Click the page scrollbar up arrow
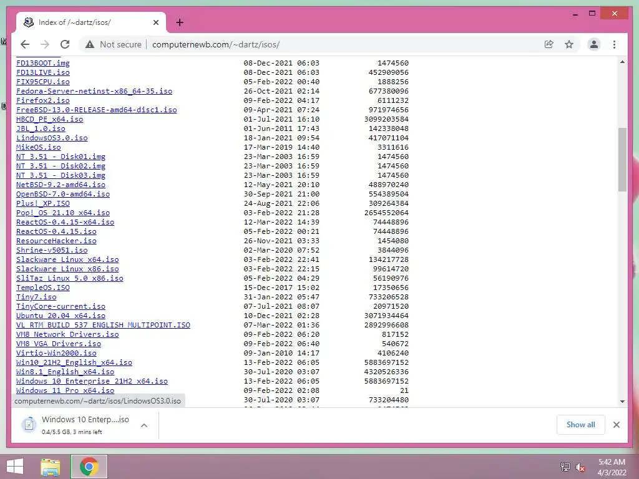Viewport: 639px width, 479px height. pos(622,62)
